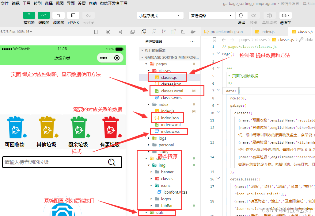Collapse the GARBAGE_SORTING_MINIPROG project root

click(x=170, y=57)
